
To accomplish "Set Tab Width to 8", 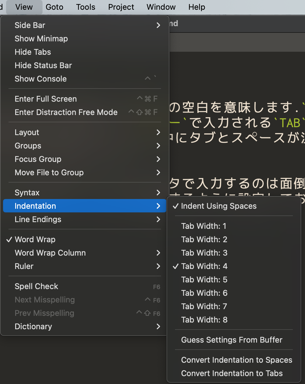I will coord(204,320).
